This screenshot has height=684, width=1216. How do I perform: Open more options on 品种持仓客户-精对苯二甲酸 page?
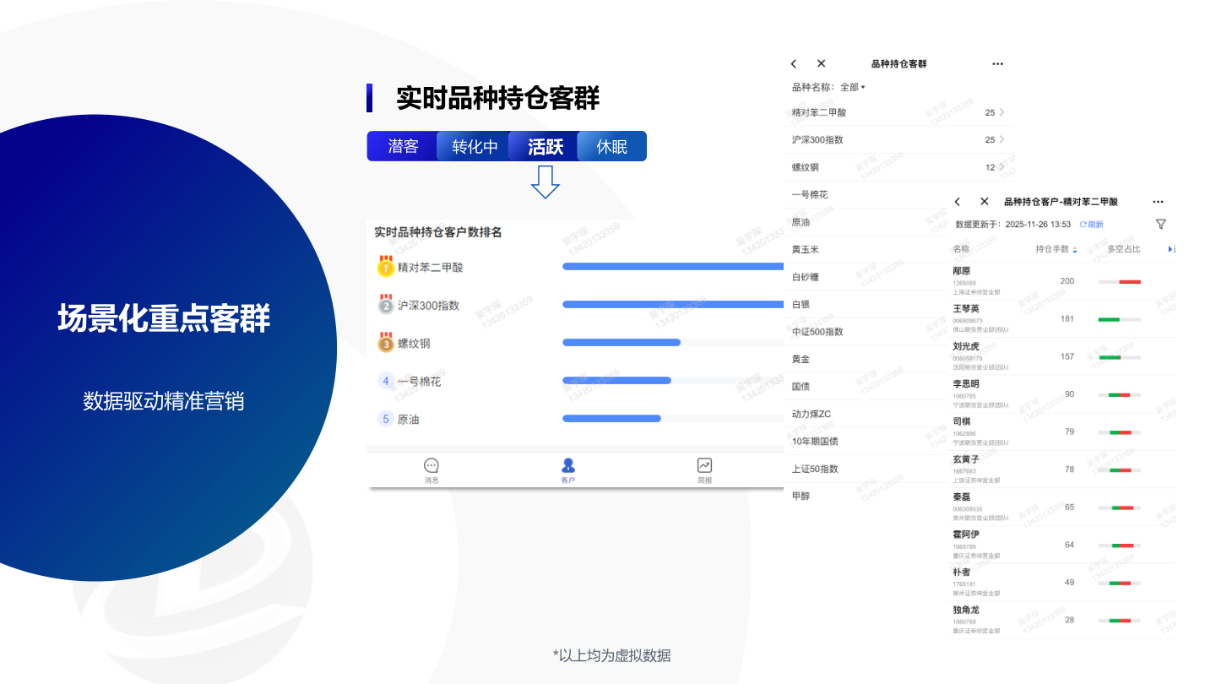1158,202
